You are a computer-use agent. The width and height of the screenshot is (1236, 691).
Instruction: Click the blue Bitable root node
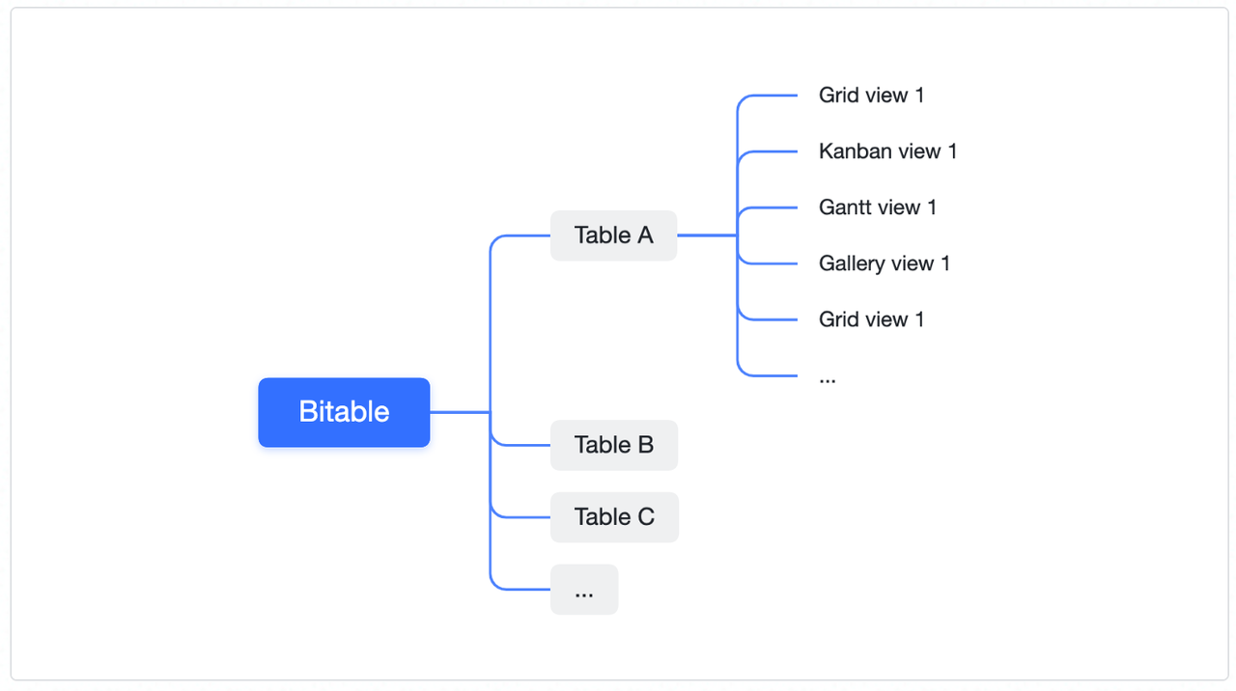pos(344,412)
